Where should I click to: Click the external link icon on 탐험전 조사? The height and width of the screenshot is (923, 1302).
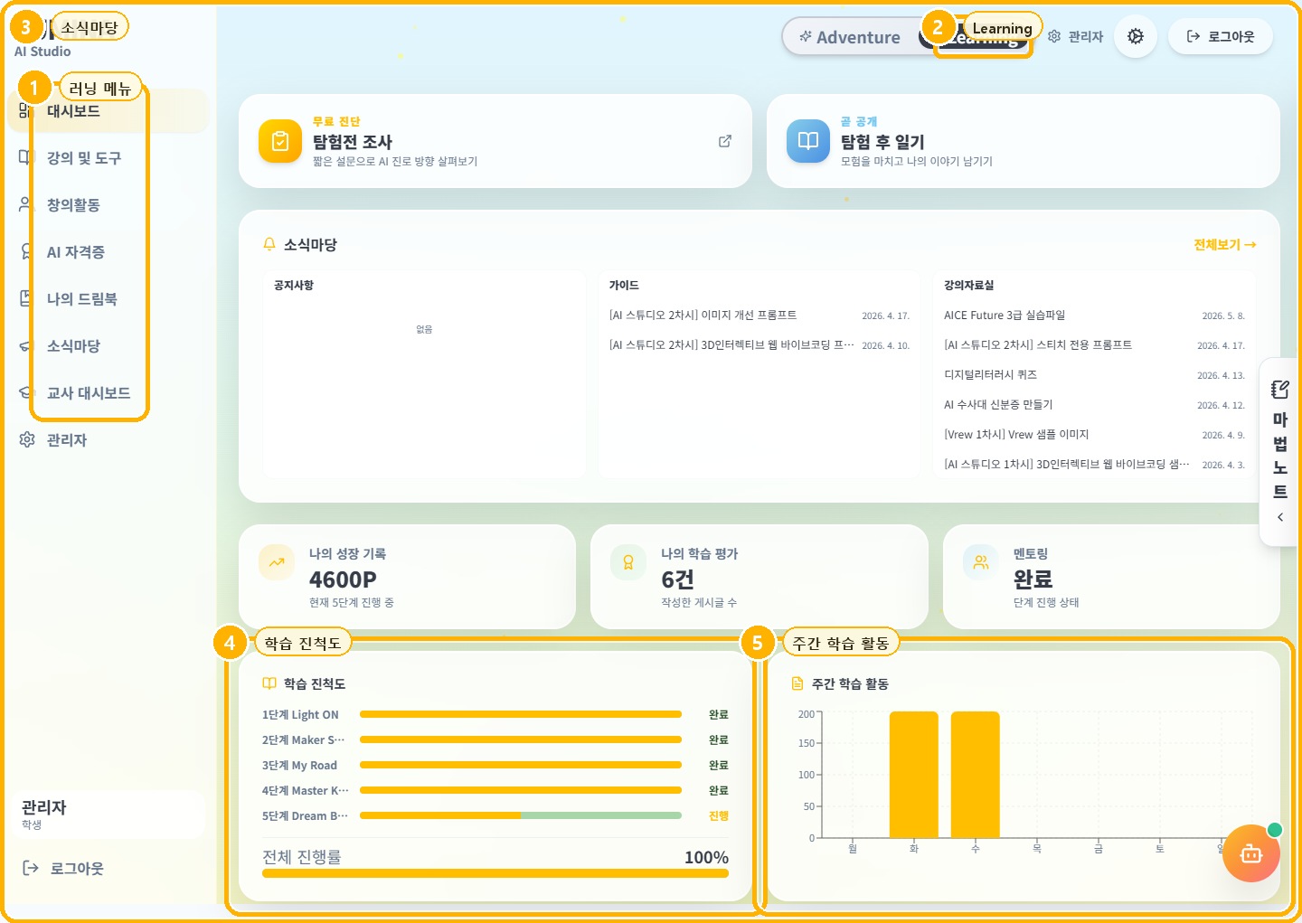pyautogui.click(x=725, y=141)
